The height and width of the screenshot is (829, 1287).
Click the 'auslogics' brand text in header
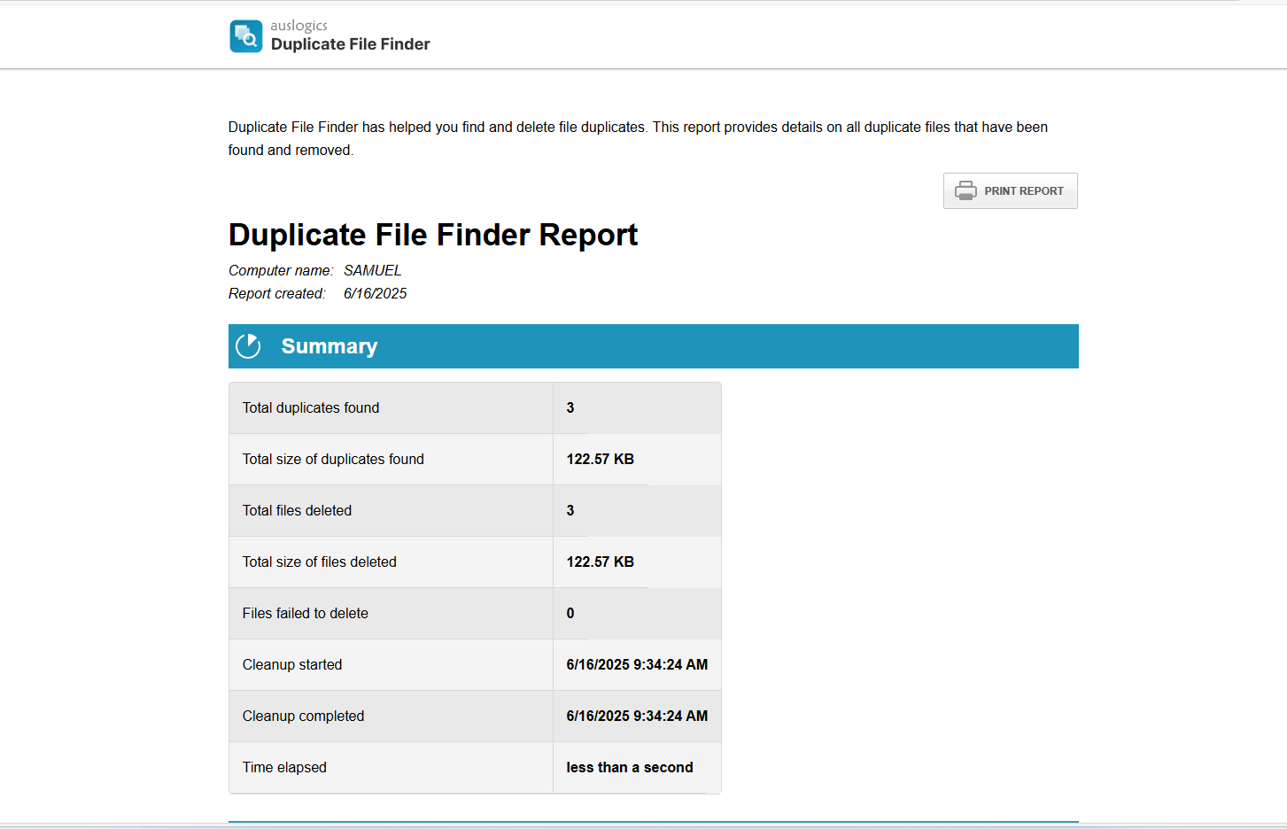(x=298, y=26)
